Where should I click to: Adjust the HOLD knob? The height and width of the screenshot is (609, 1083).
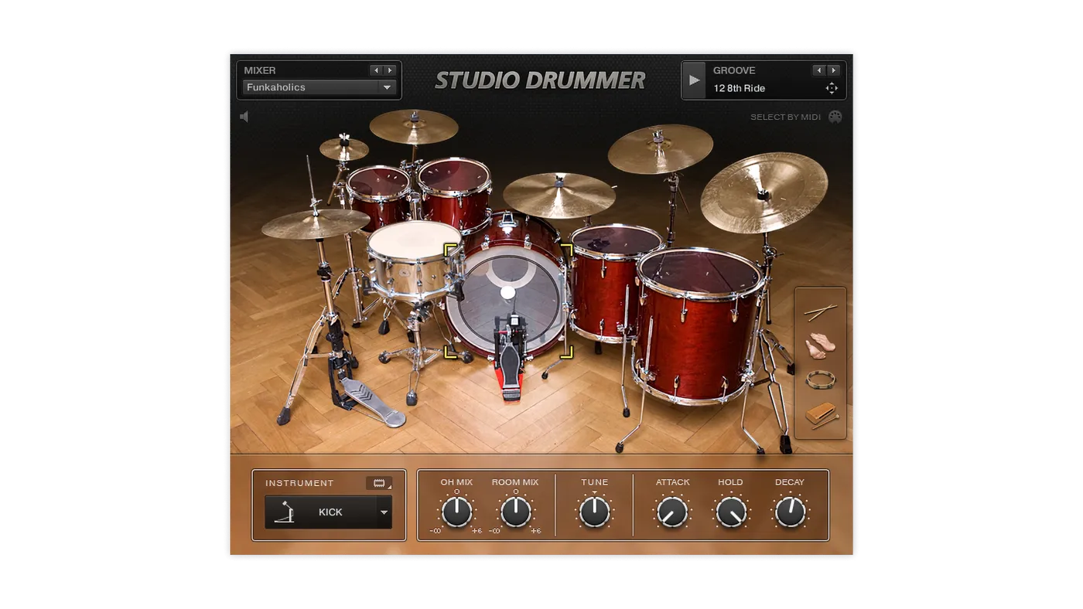(731, 512)
